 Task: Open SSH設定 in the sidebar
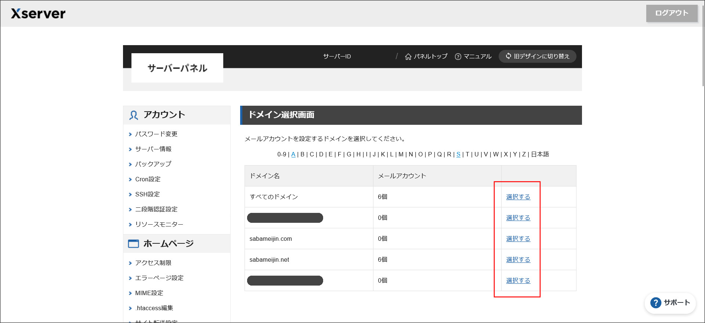click(x=147, y=194)
